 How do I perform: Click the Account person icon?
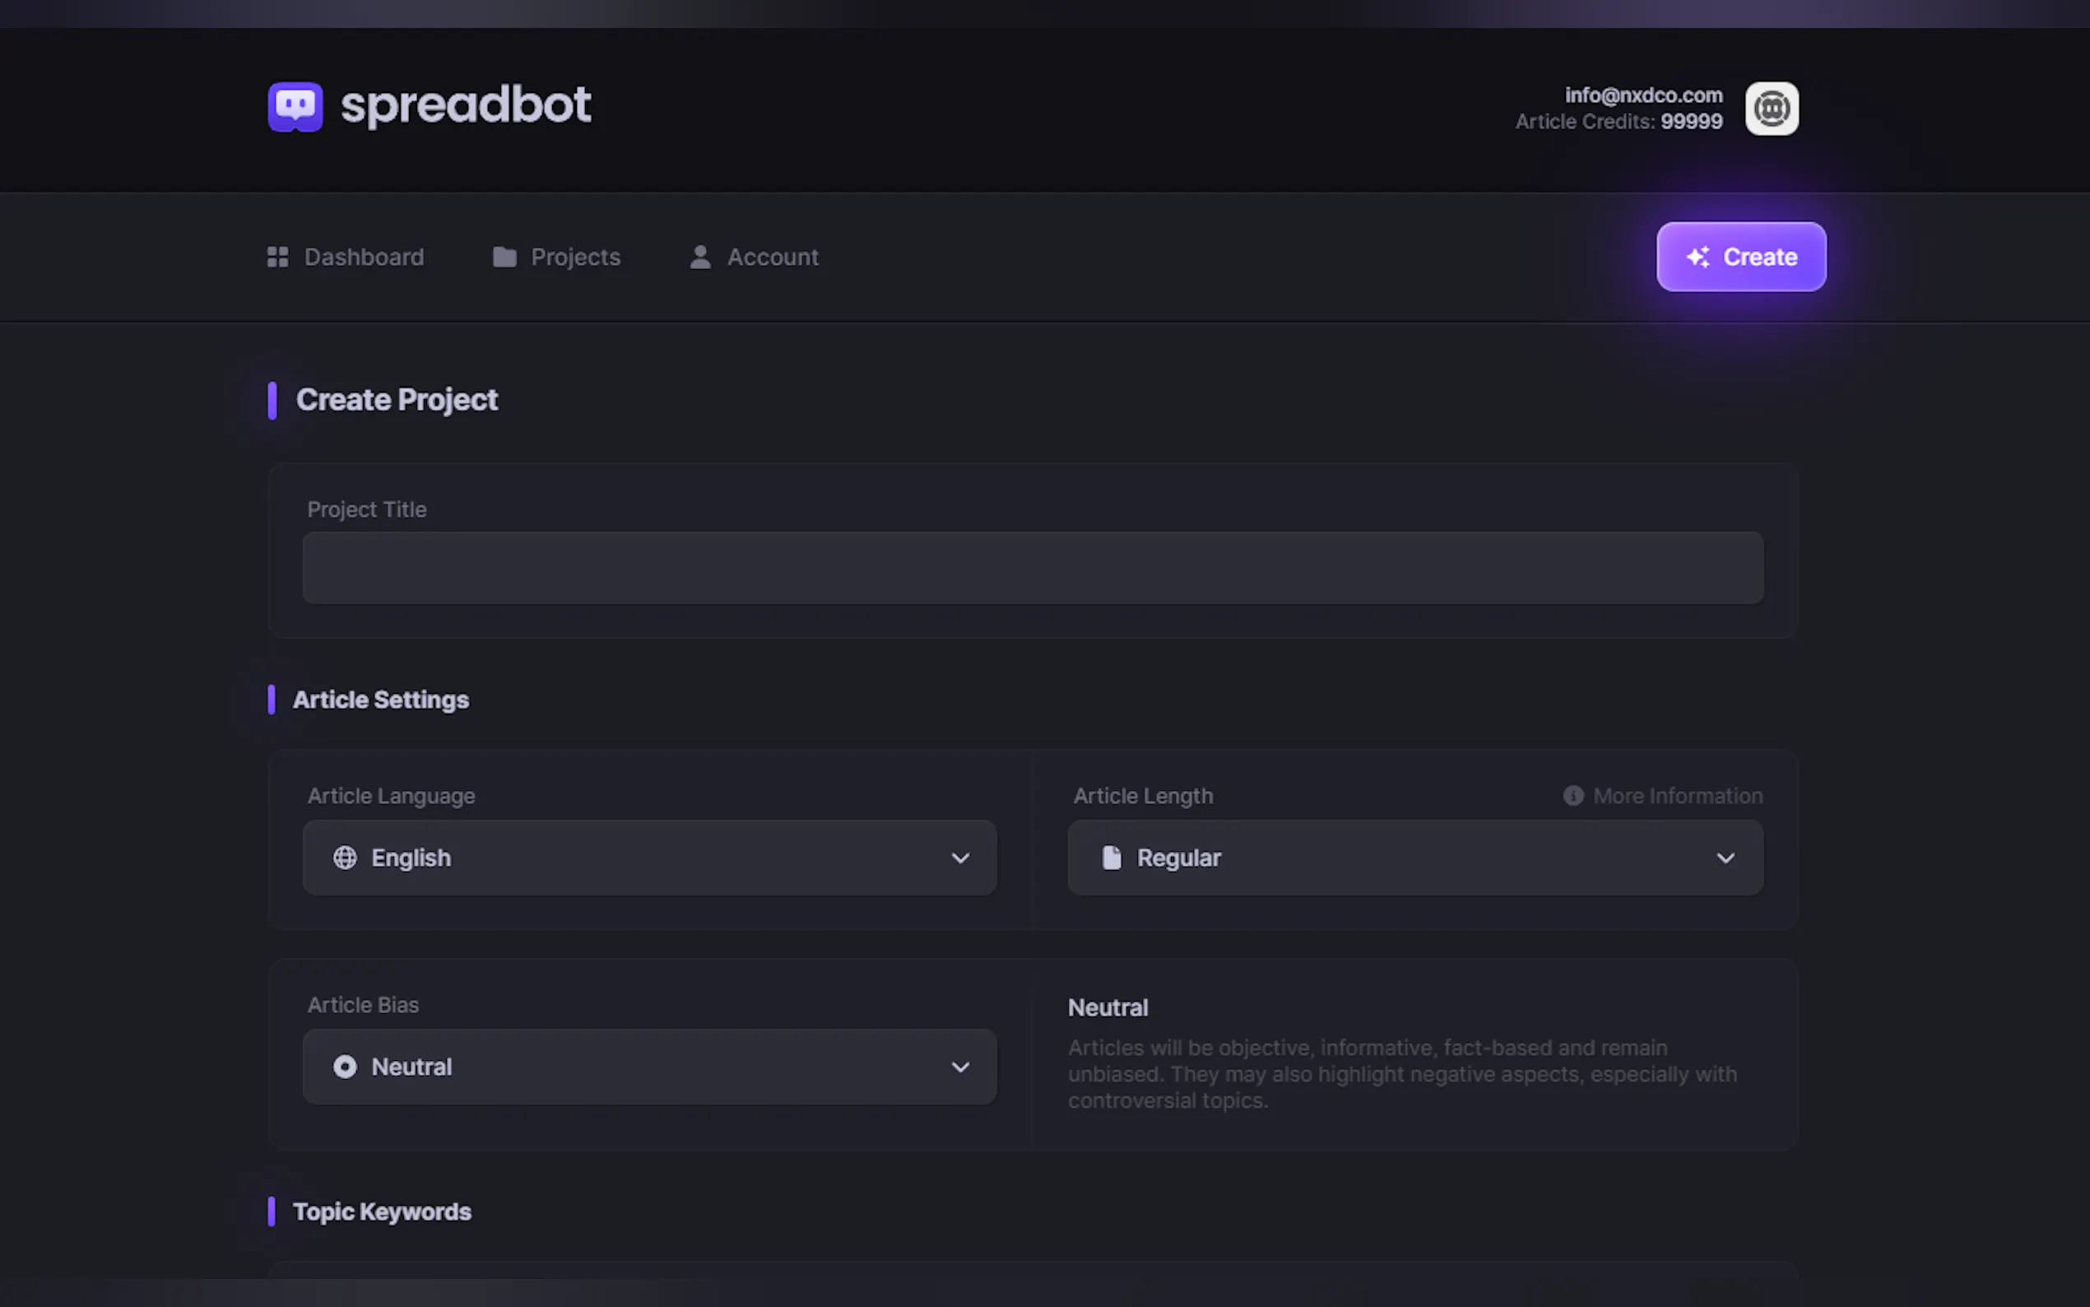tap(700, 257)
